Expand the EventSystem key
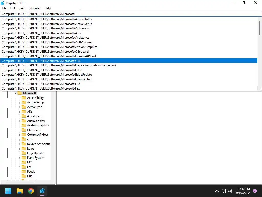262x197 pixels. [x=19, y=158]
